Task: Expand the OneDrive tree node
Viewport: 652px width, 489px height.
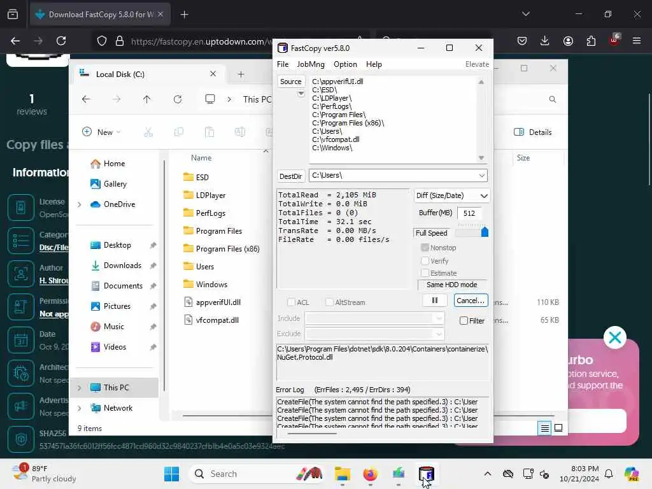Action: click(x=80, y=204)
